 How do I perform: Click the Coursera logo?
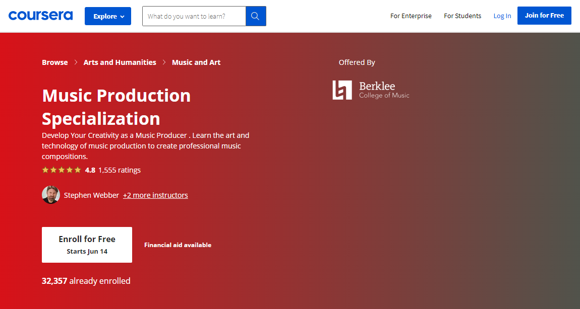(40, 16)
